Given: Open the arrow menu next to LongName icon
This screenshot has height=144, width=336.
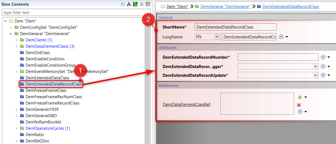Looking at the screenshot, I should point(287,37).
